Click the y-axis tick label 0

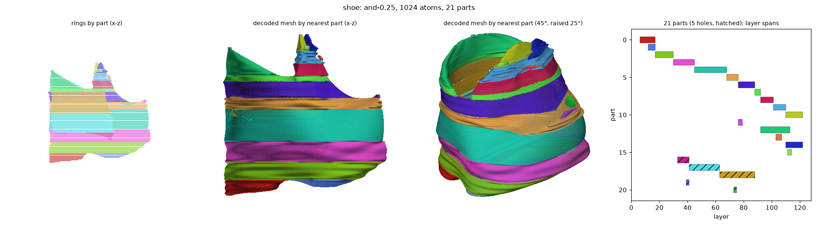coord(625,40)
